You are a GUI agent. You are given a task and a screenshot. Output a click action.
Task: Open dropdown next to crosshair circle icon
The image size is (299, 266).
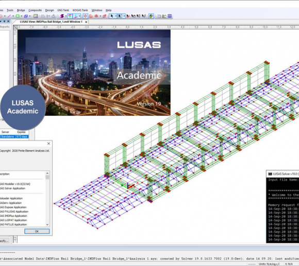[x=101, y=16]
